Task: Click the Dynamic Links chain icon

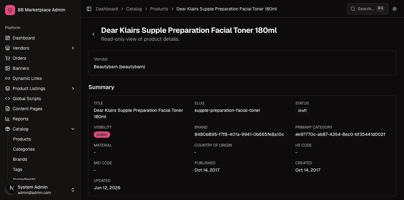Action: (x=8, y=78)
